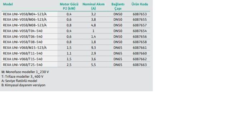
Task: Click the Bağlantı Çapı column header
Action: click(118, 6)
